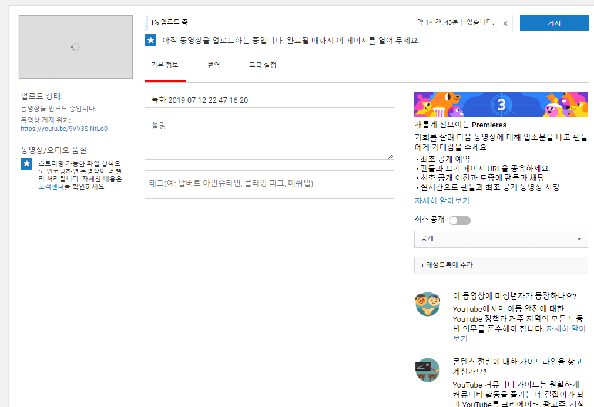
Task: Open the 공개 visibility dropdown
Action: click(x=501, y=239)
